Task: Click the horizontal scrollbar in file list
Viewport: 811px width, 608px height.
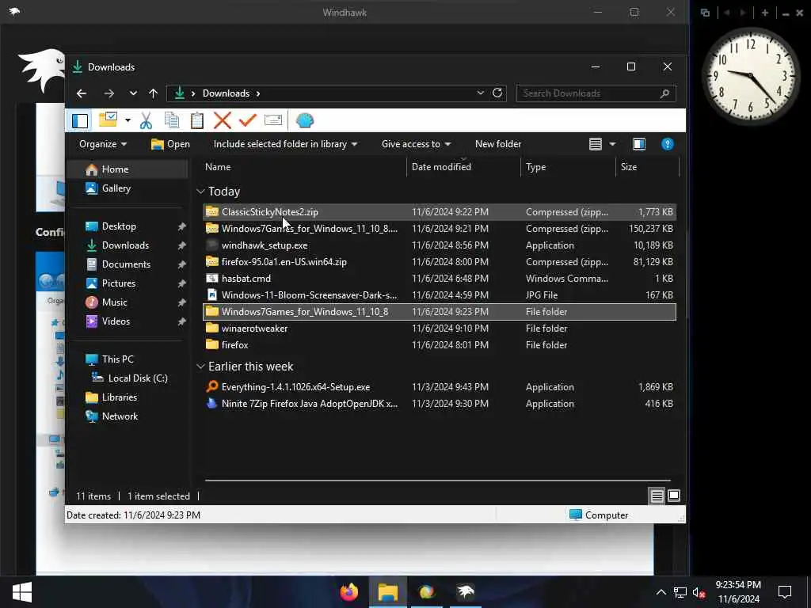Action: (437, 481)
